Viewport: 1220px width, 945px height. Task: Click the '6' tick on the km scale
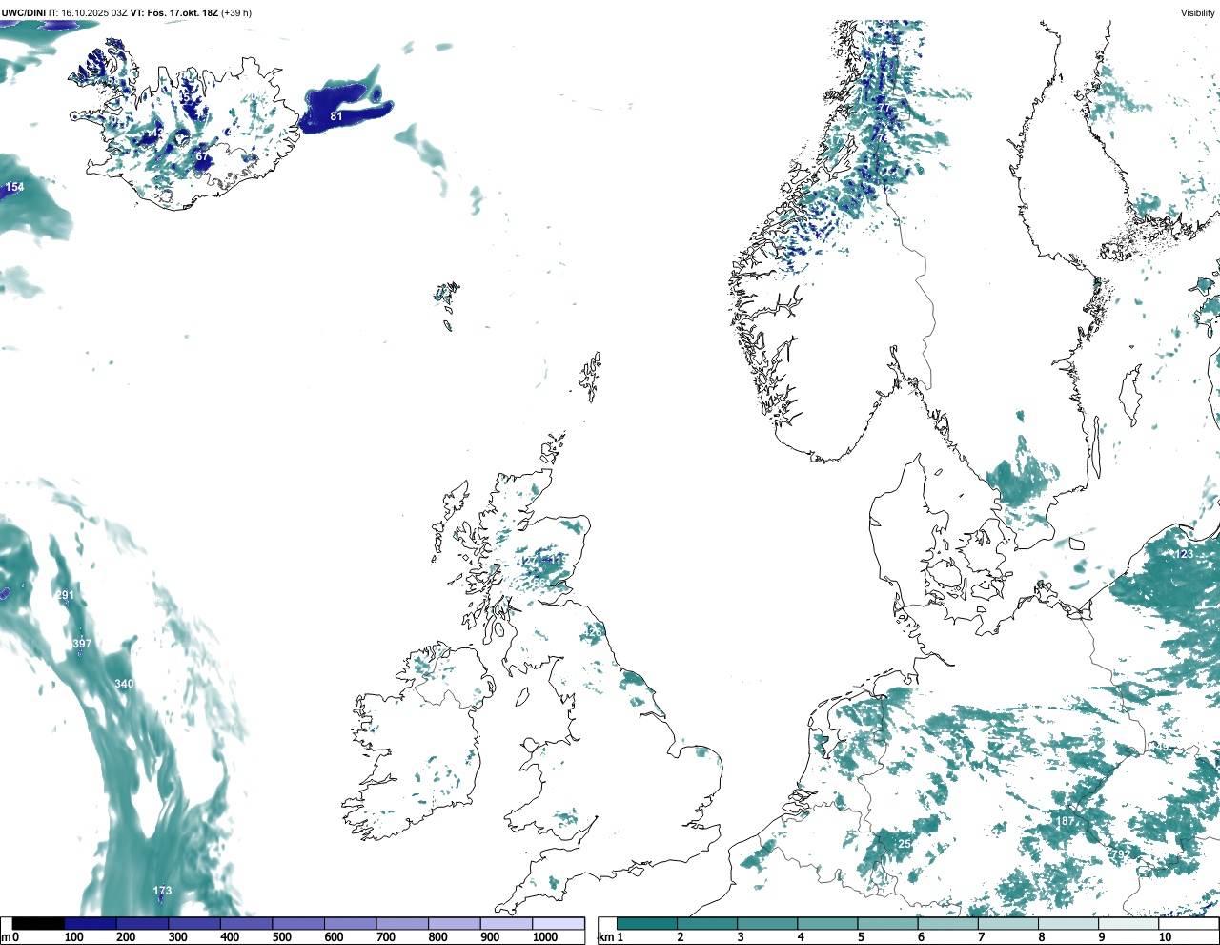pyautogui.click(x=922, y=937)
